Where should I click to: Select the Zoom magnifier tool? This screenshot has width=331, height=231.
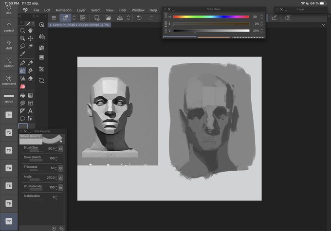[22, 31]
